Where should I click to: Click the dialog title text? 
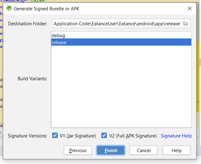[x=47, y=8]
